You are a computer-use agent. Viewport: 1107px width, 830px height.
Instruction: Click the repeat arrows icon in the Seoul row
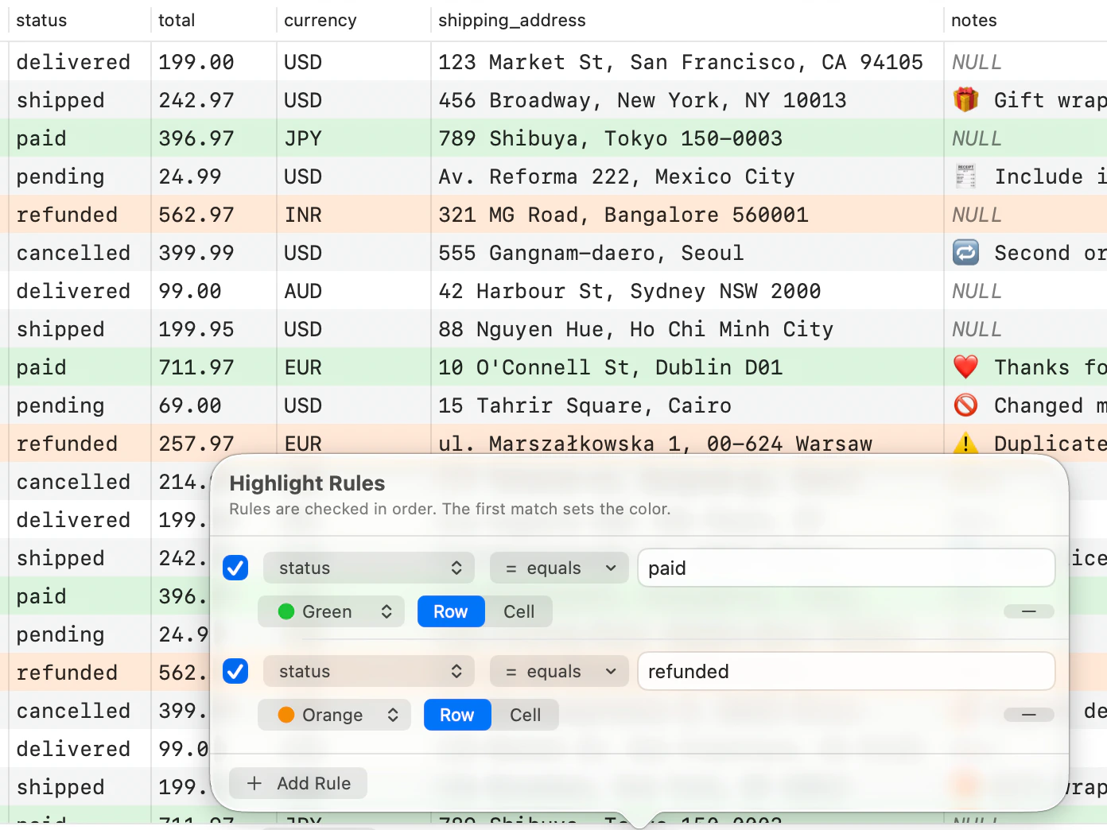pyautogui.click(x=965, y=253)
